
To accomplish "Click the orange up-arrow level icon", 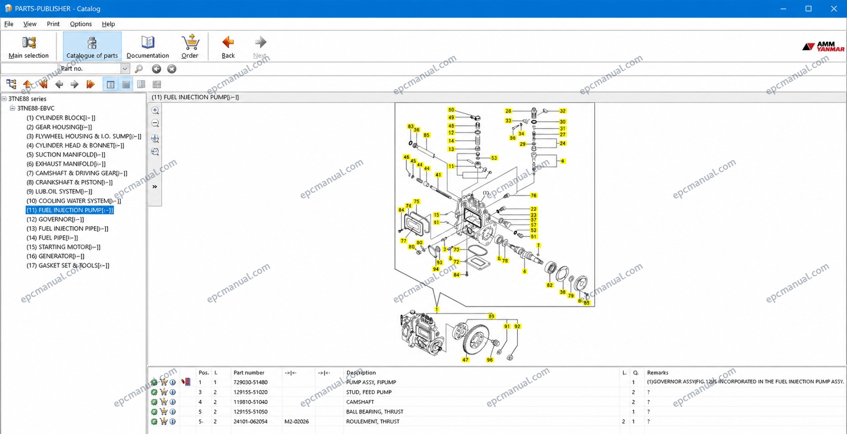I will click(27, 84).
